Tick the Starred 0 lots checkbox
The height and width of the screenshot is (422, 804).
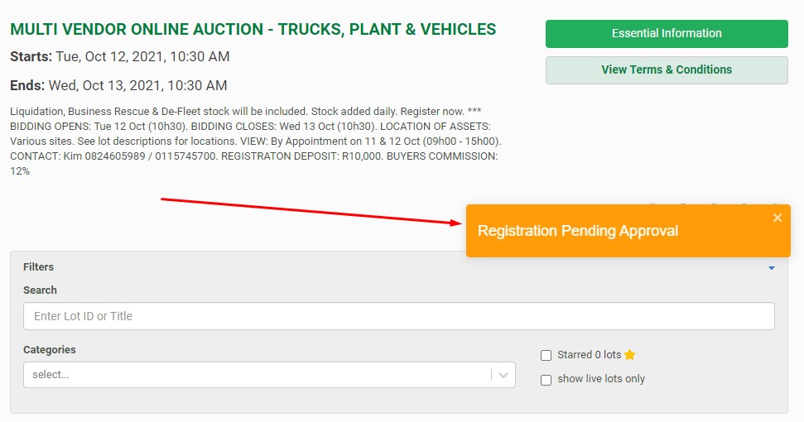[x=546, y=356]
